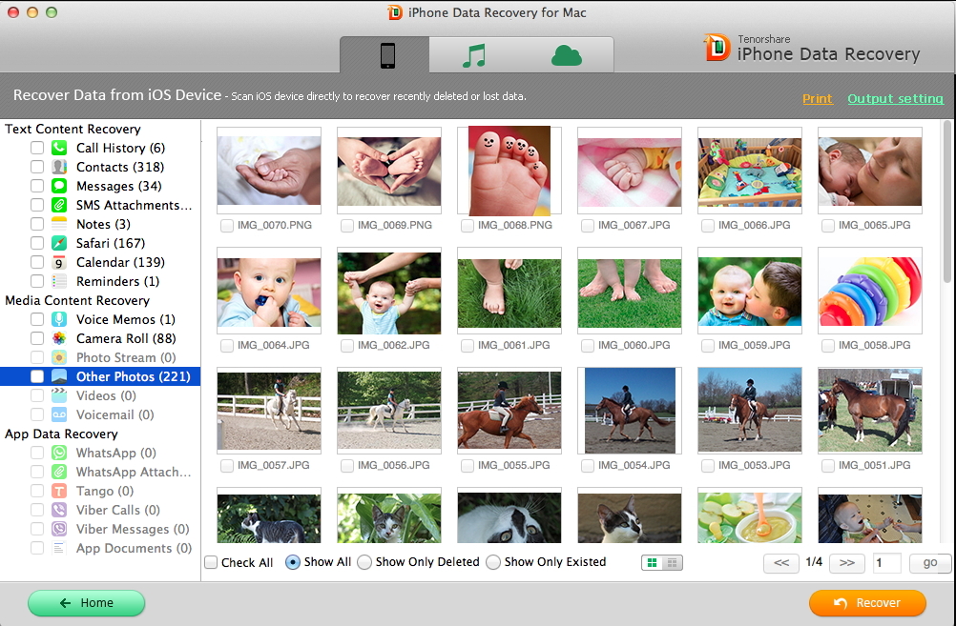956x626 pixels.
Task: Enable the Check All checkbox
Action: [211, 562]
